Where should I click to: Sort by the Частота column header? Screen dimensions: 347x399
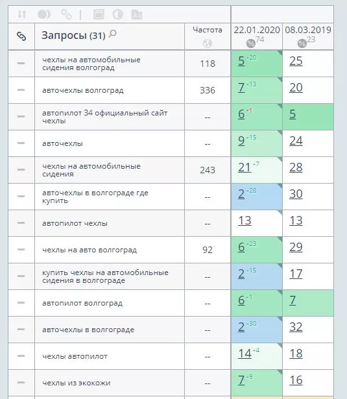pyautogui.click(x=208, y=30)
